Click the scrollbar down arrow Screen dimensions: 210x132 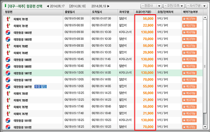[205, 127]
